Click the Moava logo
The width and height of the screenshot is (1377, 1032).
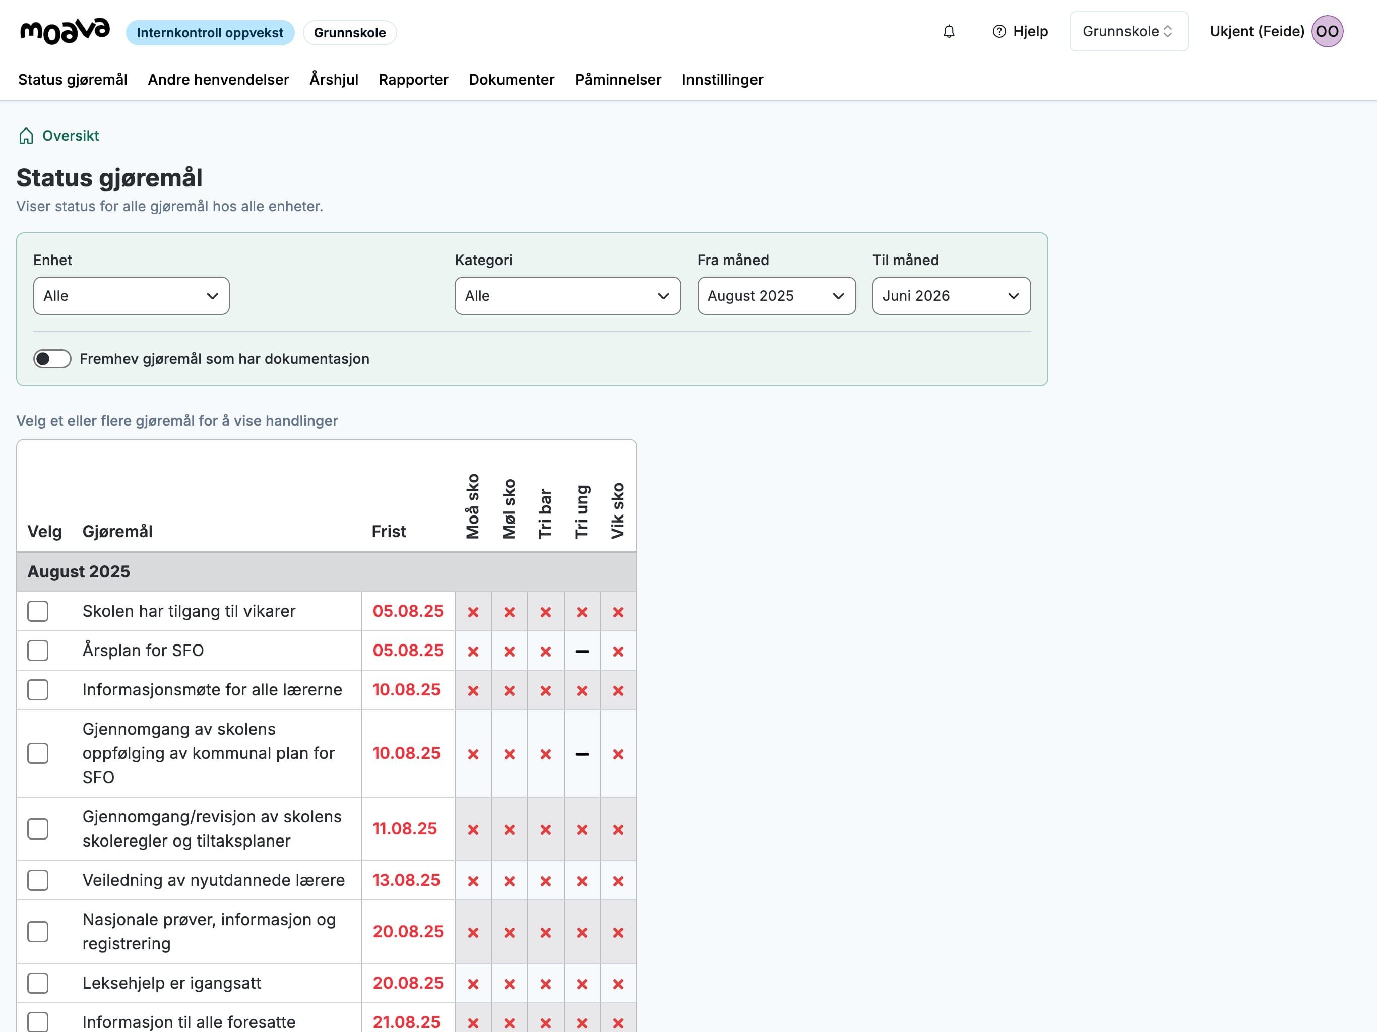tap(65, 31)
